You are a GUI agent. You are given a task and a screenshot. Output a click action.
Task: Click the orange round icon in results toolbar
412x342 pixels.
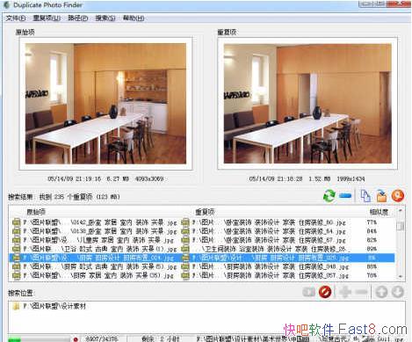pos(398,196)
